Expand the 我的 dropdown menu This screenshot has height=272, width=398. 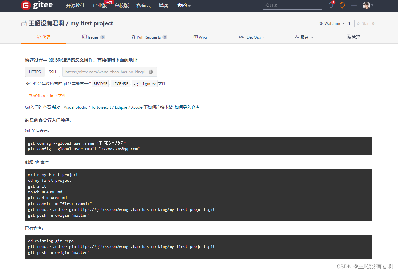(184, 6)
